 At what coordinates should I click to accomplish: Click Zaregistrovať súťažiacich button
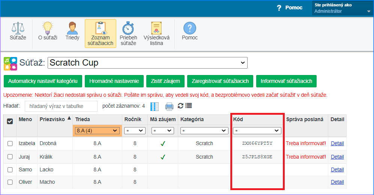click(x=220, y=81)
